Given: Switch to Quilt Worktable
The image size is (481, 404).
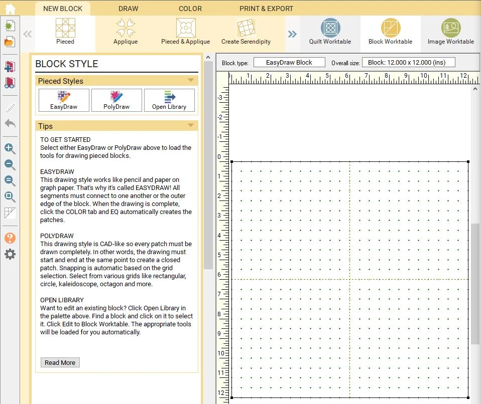Looking at the screenshot, I should pos(330,32).
